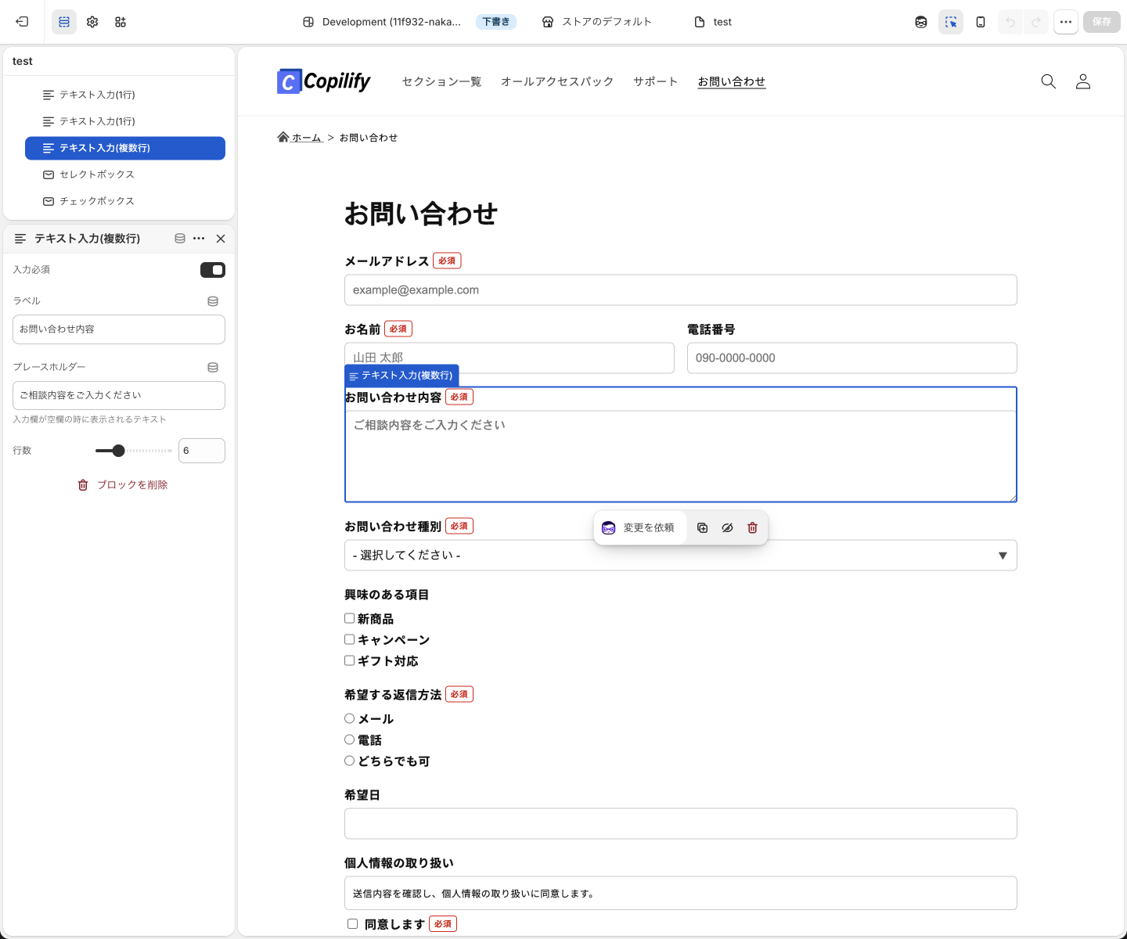Screen dimensions: 1127x939
Task: Click the 保存 save button
Action: [x=1102, y=22]
